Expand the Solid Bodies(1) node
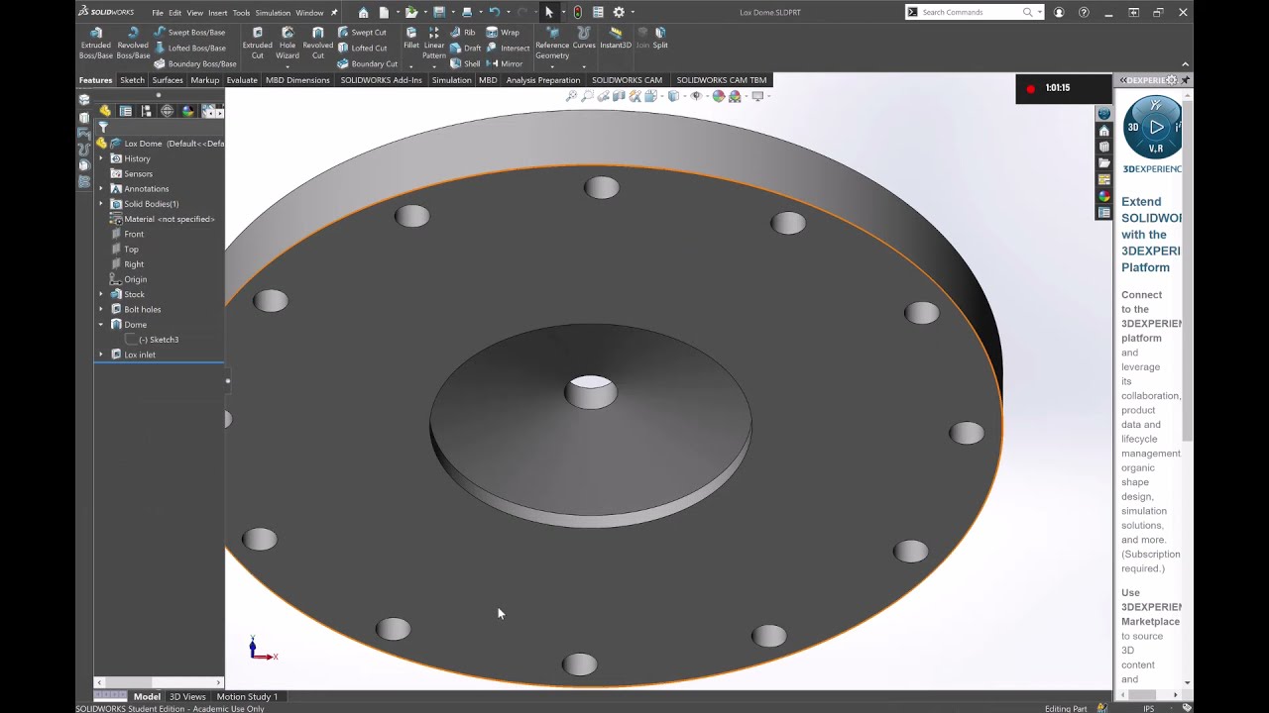The height and width of the screenshot is (713, 1269). pos(100,204)
